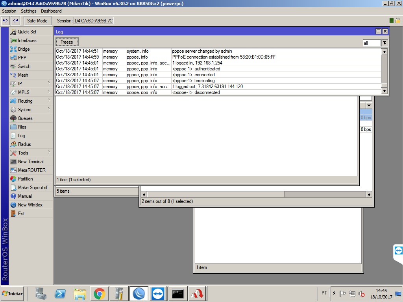Open the Settings menu
Viewport: 403px width, 302px height.
28,11
